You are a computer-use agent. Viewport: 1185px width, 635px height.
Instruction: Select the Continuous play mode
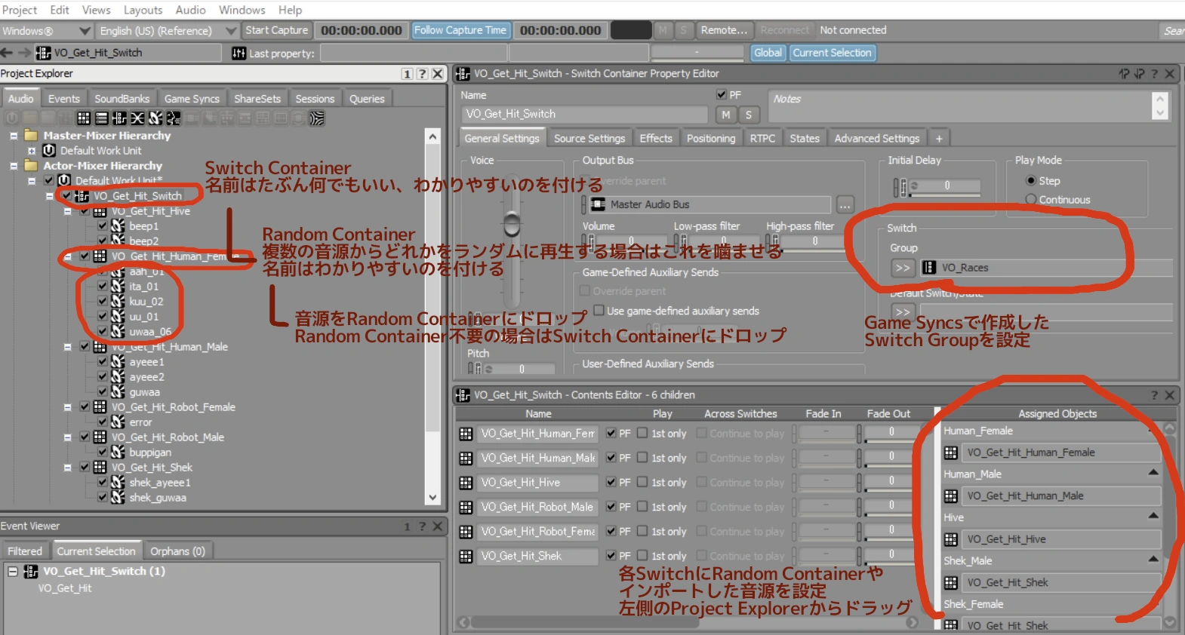click(1031, 200)
